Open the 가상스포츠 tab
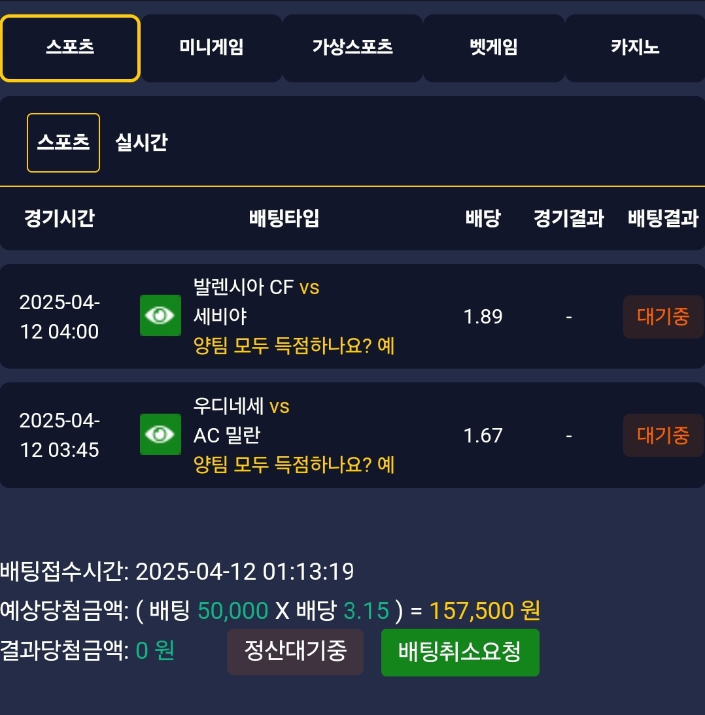This screenshot has height=715, width=705. pyautogui.click(x=352, y=48)
